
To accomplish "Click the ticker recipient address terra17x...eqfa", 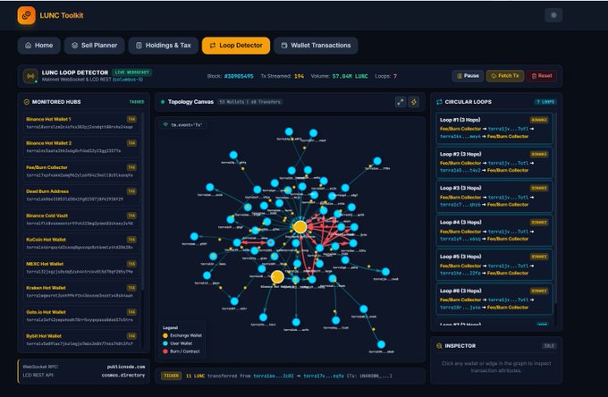I will (324, 376).
